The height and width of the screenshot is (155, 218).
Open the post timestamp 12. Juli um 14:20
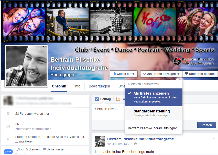(119, 144)
